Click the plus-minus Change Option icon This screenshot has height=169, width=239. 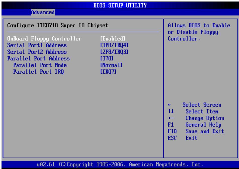(171, 118)
